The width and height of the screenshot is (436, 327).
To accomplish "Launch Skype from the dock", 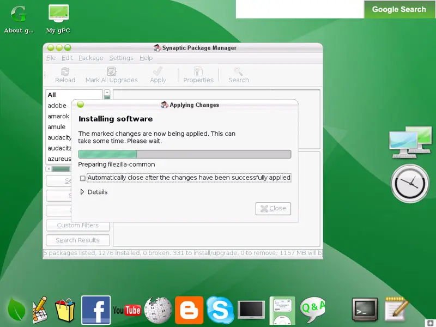I will coord(220,310).
